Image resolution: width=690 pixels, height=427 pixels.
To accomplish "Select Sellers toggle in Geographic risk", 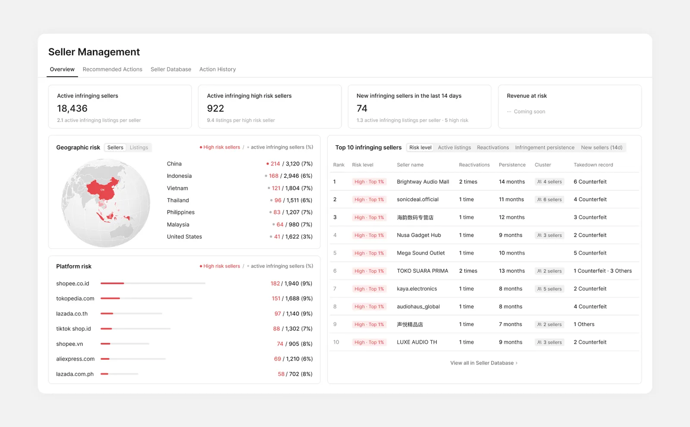I will [115, 148].
